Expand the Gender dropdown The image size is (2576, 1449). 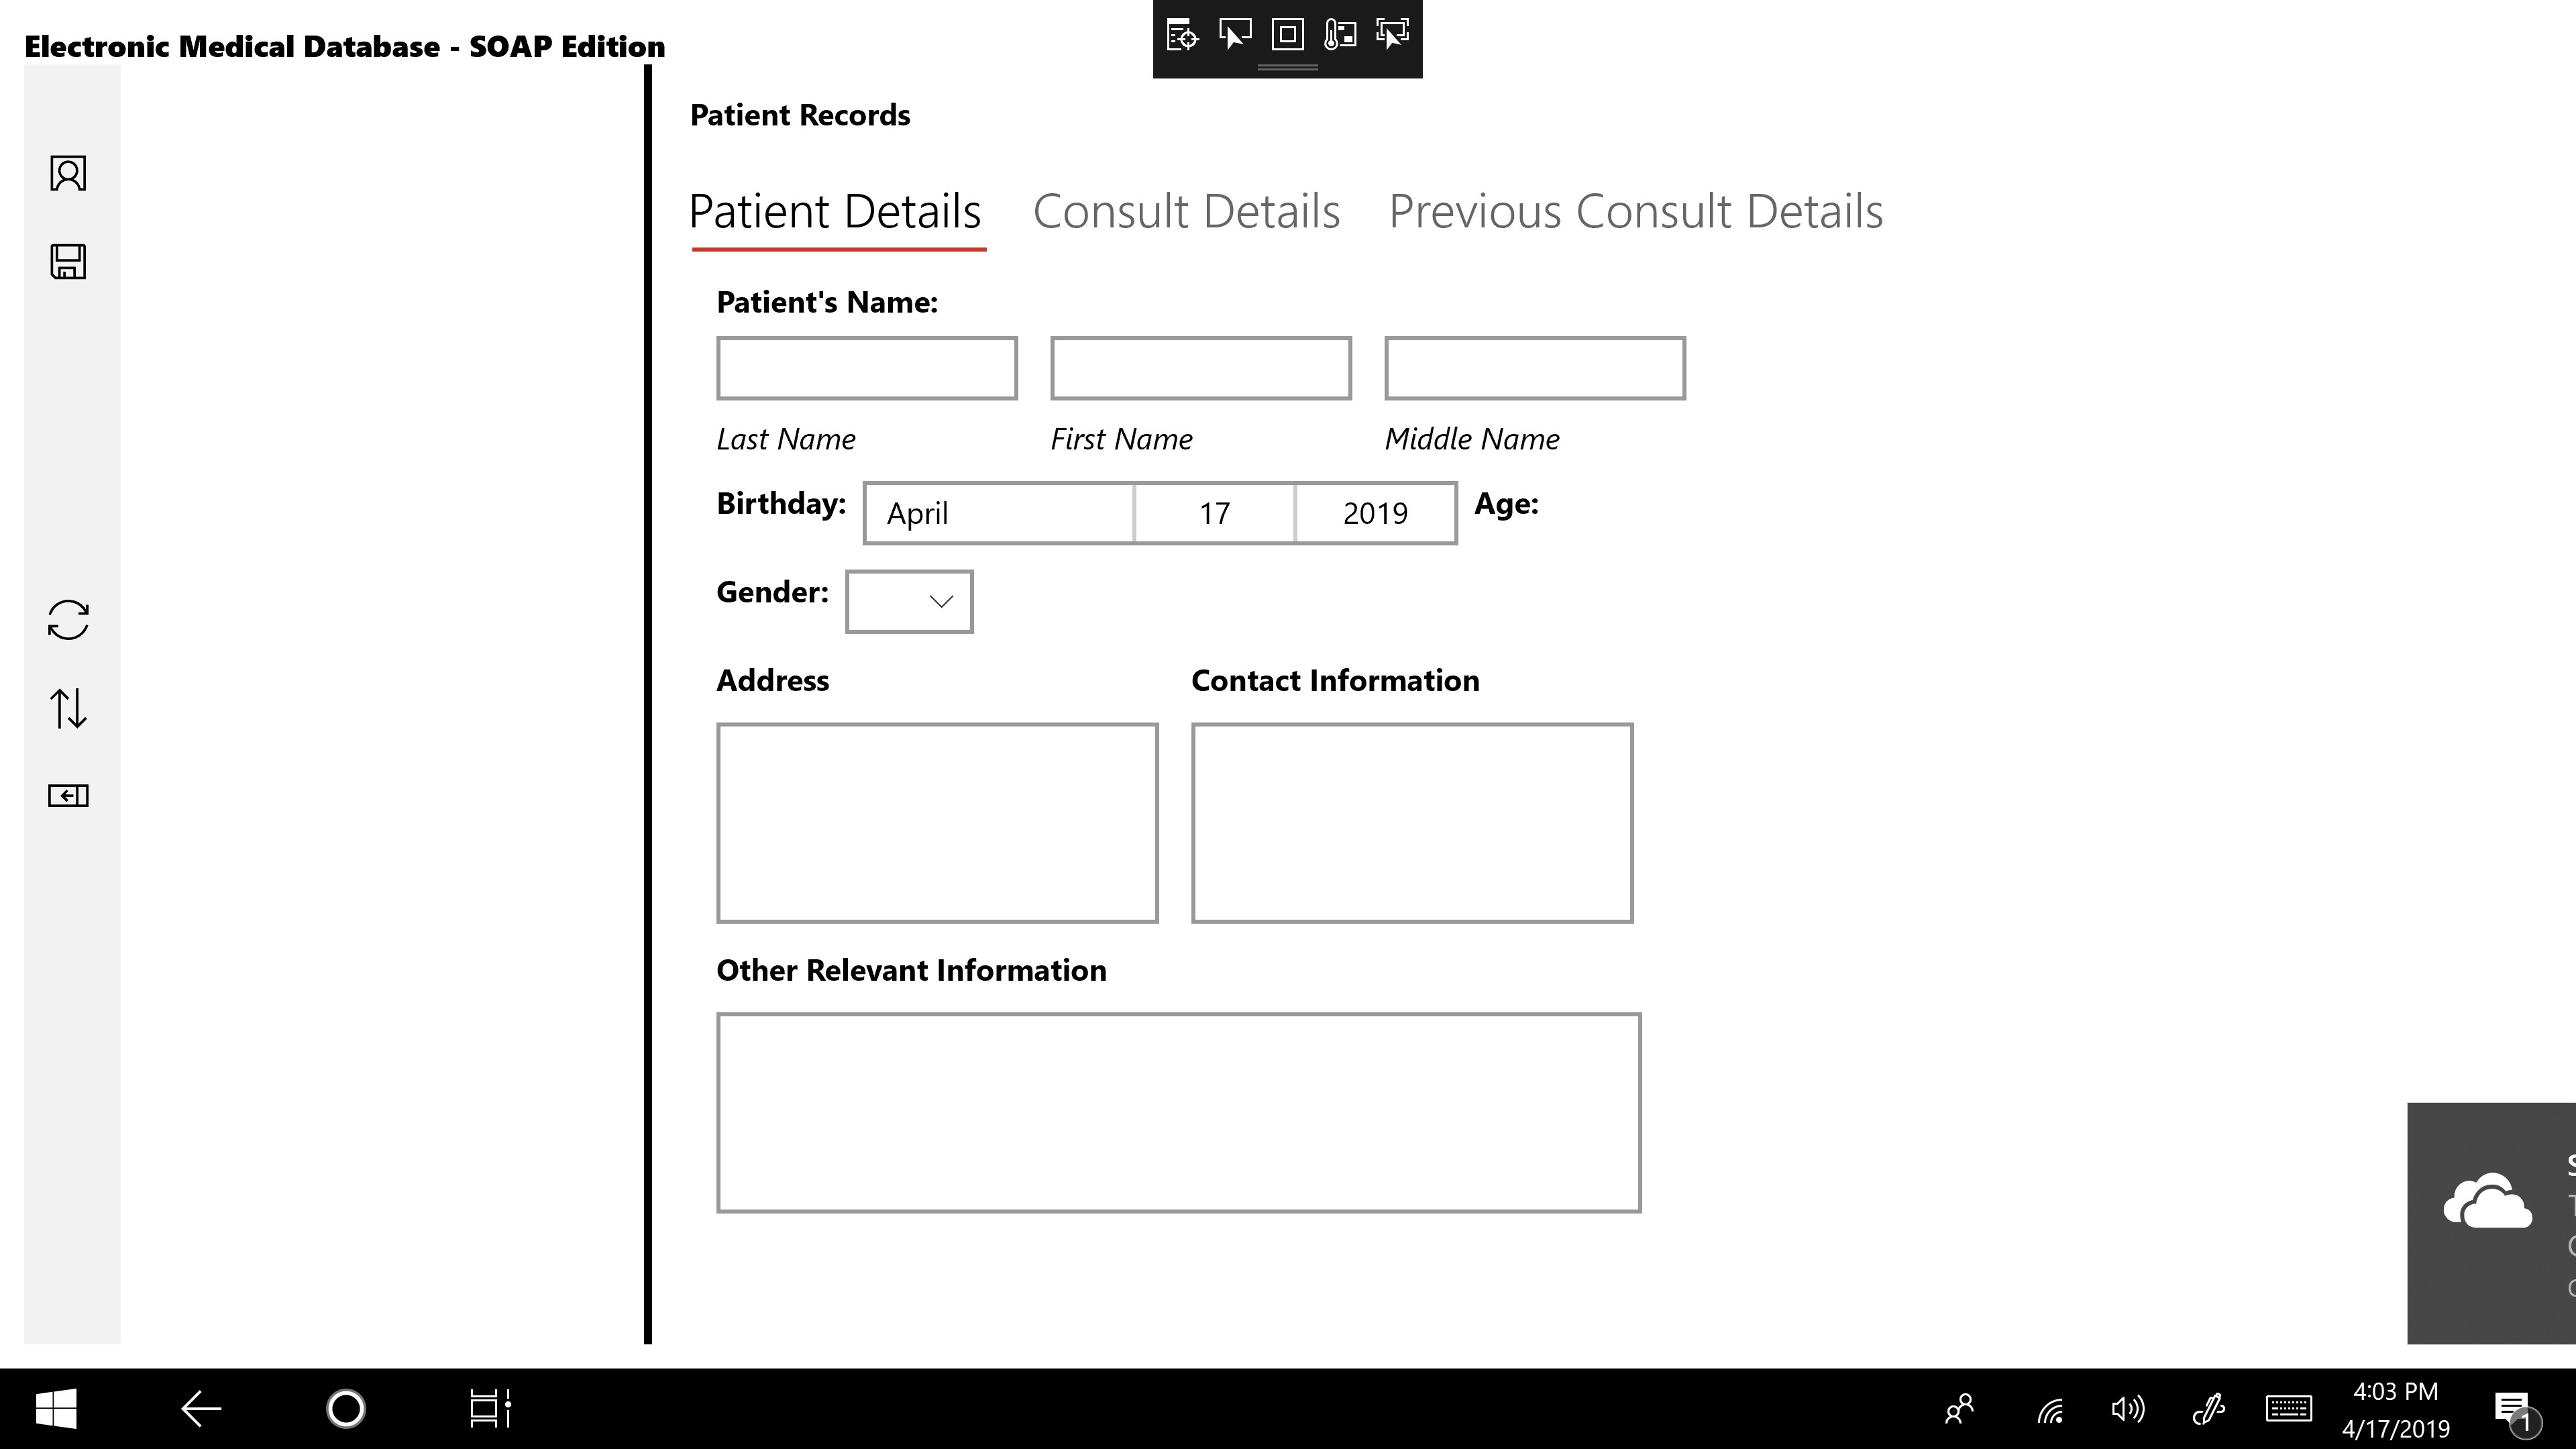[x=909, y=601]
